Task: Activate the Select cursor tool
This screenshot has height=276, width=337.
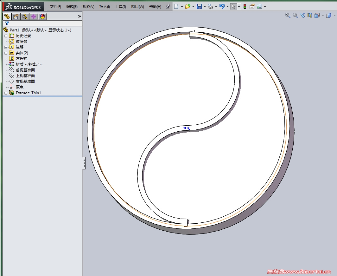Action: pyautogui.click(x=233, y=6)
